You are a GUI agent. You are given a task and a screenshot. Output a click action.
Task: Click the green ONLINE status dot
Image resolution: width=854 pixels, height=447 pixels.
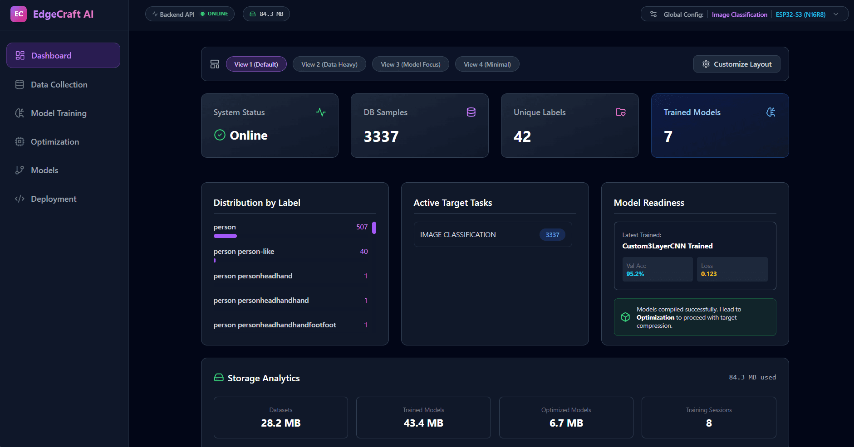click(x=203, y=14)
